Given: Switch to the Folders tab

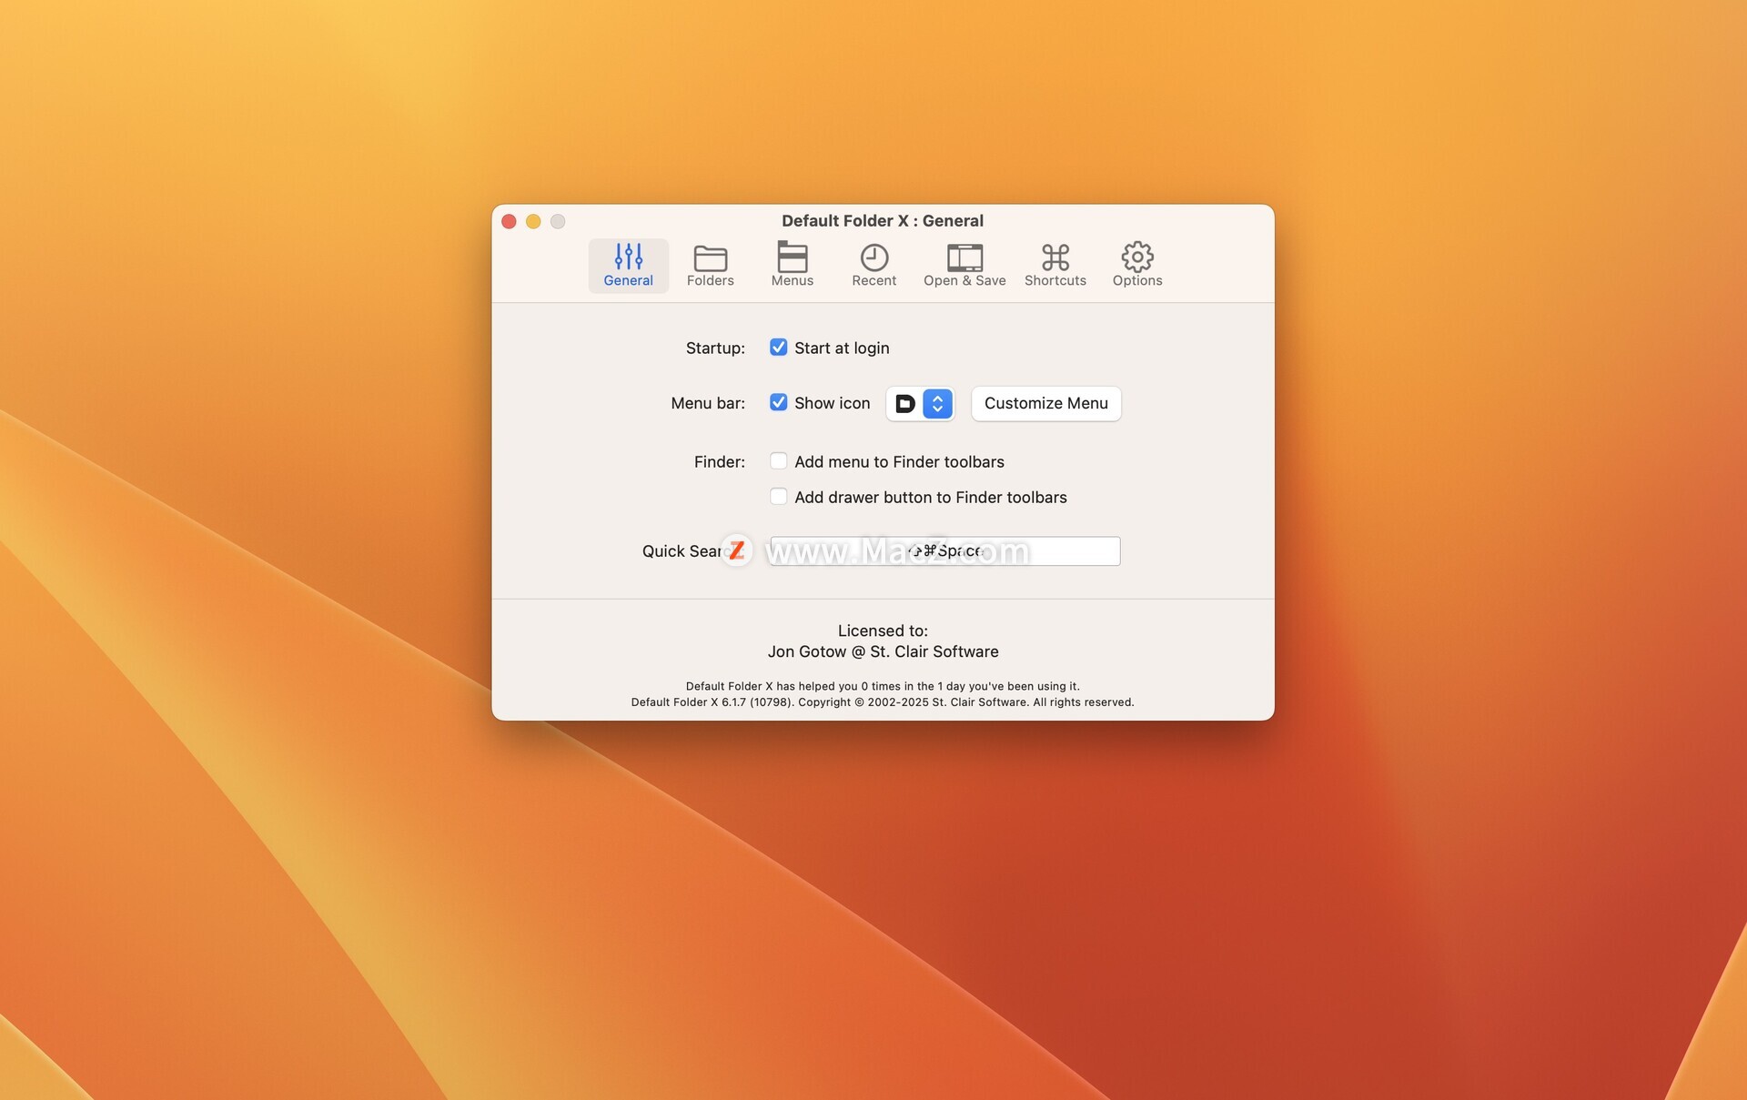Looking at the screenshot, I should [710, 266].
